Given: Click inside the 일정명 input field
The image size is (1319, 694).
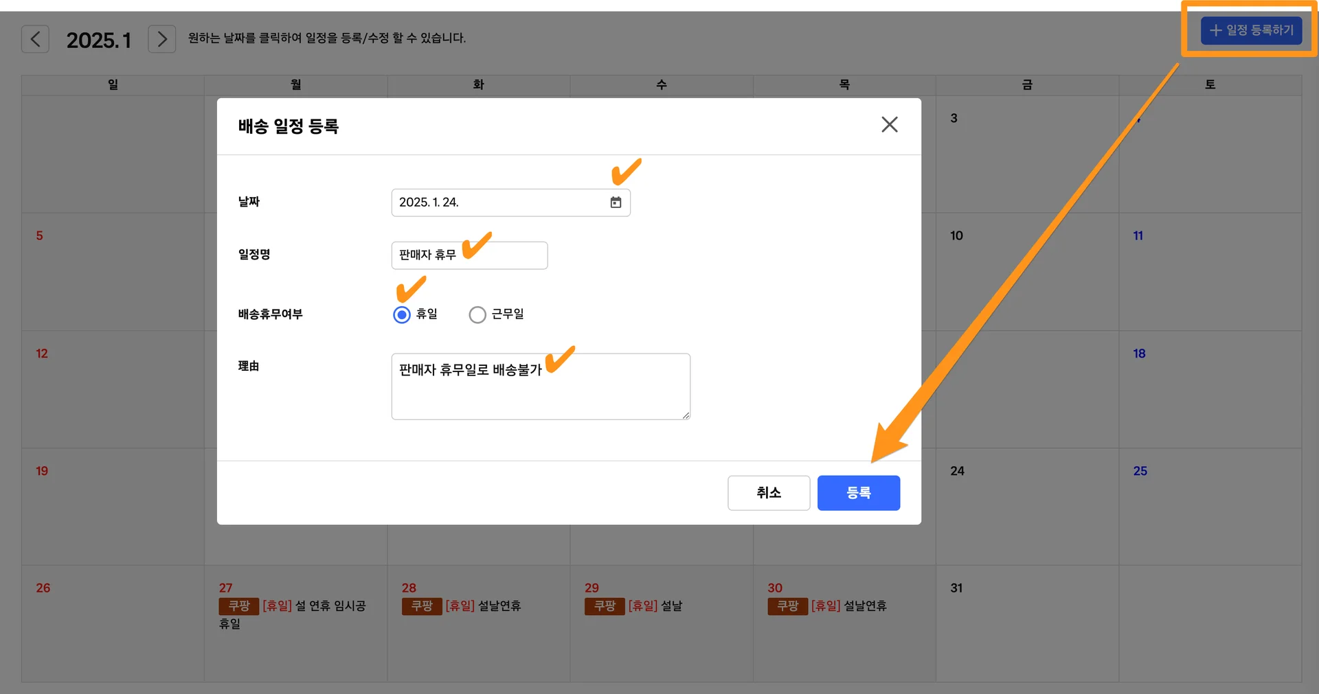Looking at the screenshot, I should click(x=469, y=255).
